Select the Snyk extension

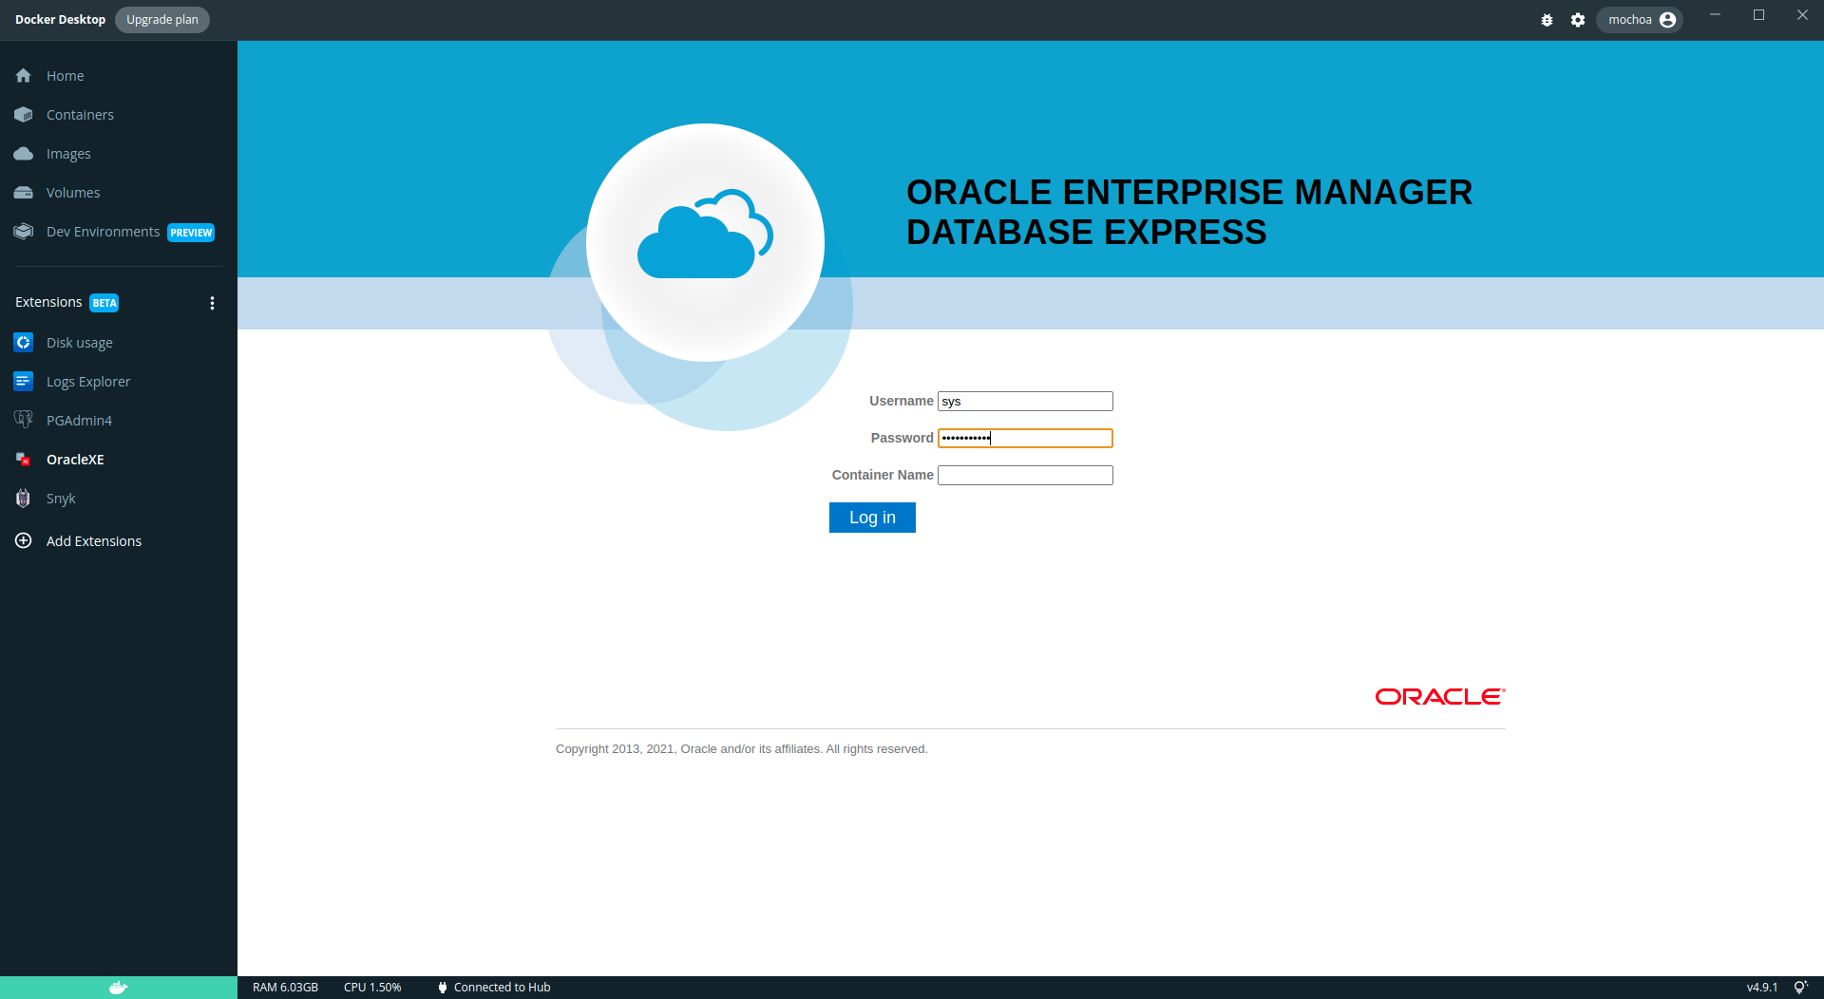(61, 499)
